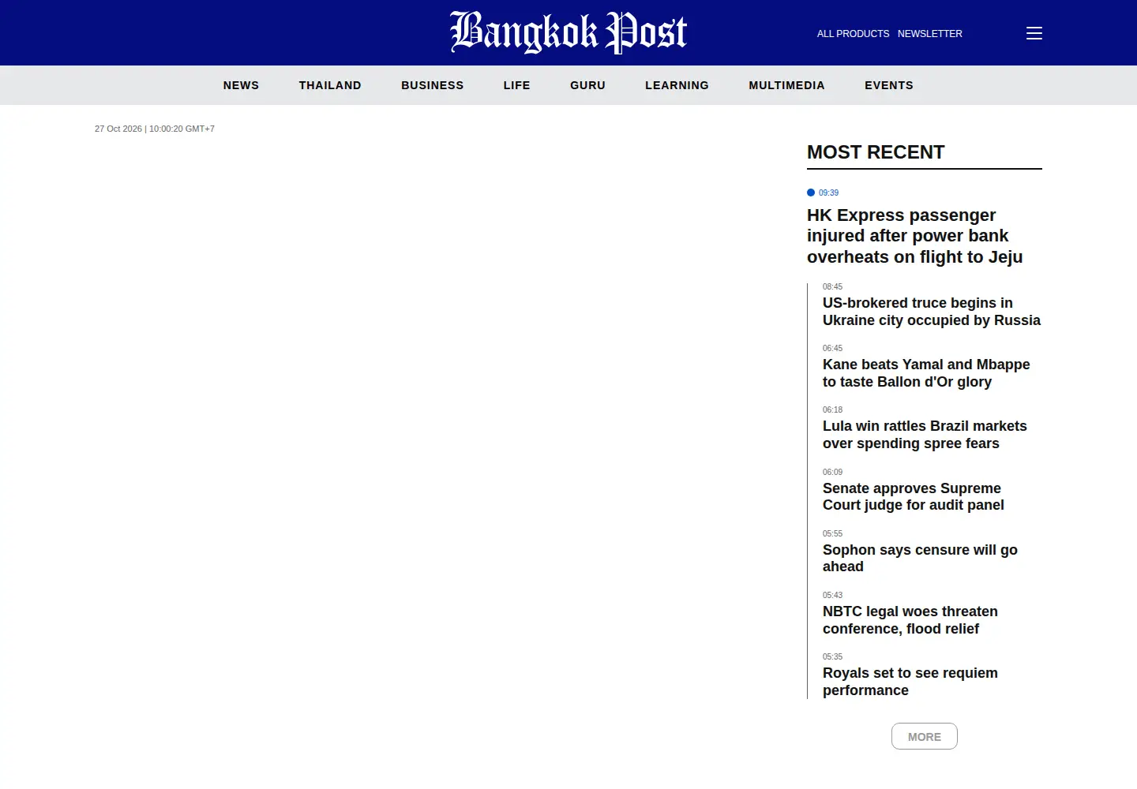Click the MOST RECENT heading
Image resolution: width=1137 pixels, height=789 pixels.
pos(876,152)
